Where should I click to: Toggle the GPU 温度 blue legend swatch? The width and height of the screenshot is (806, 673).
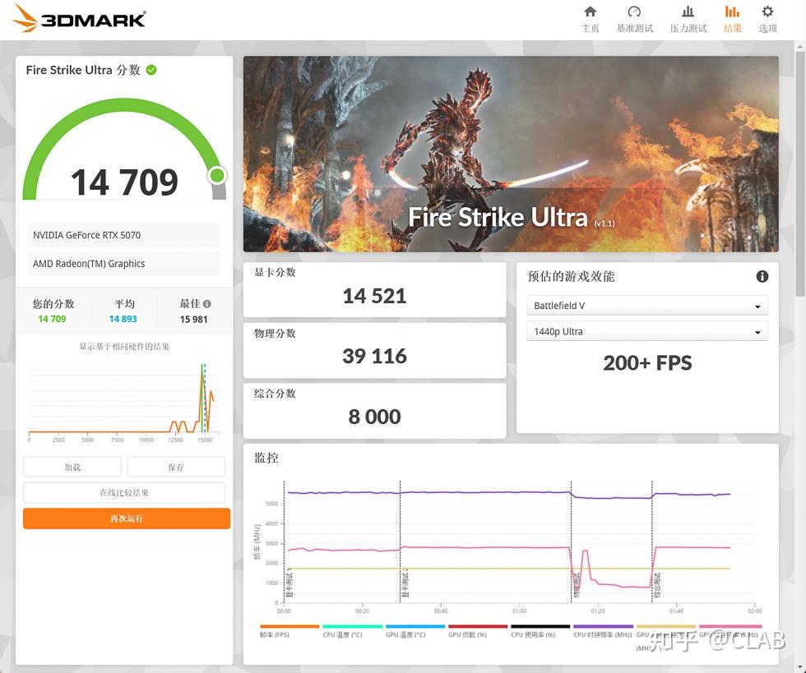[415, 626]
